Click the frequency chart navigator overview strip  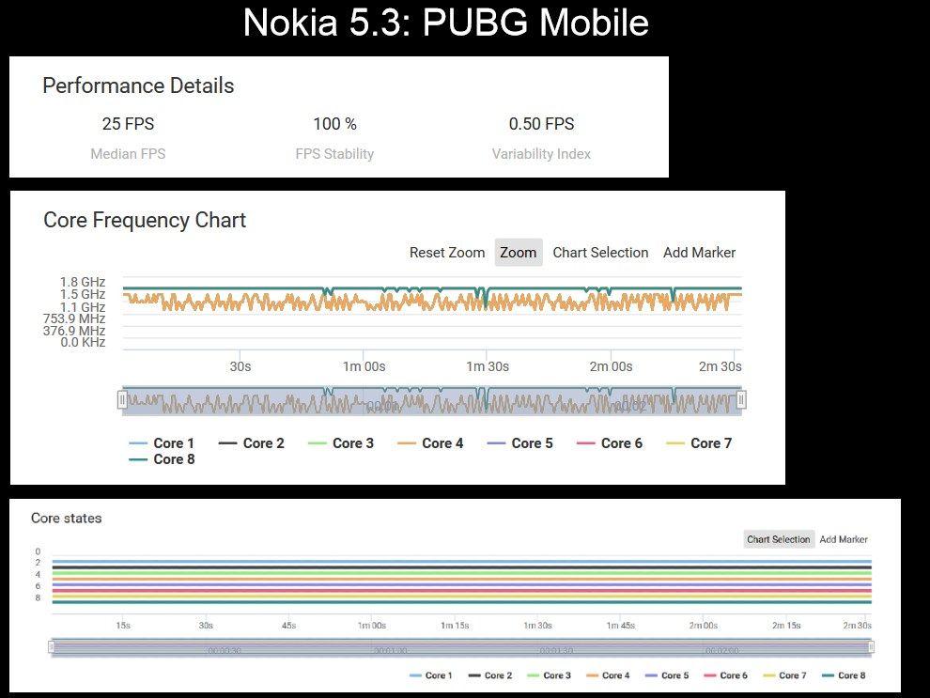pyautogui.click(x=432, y=400)
